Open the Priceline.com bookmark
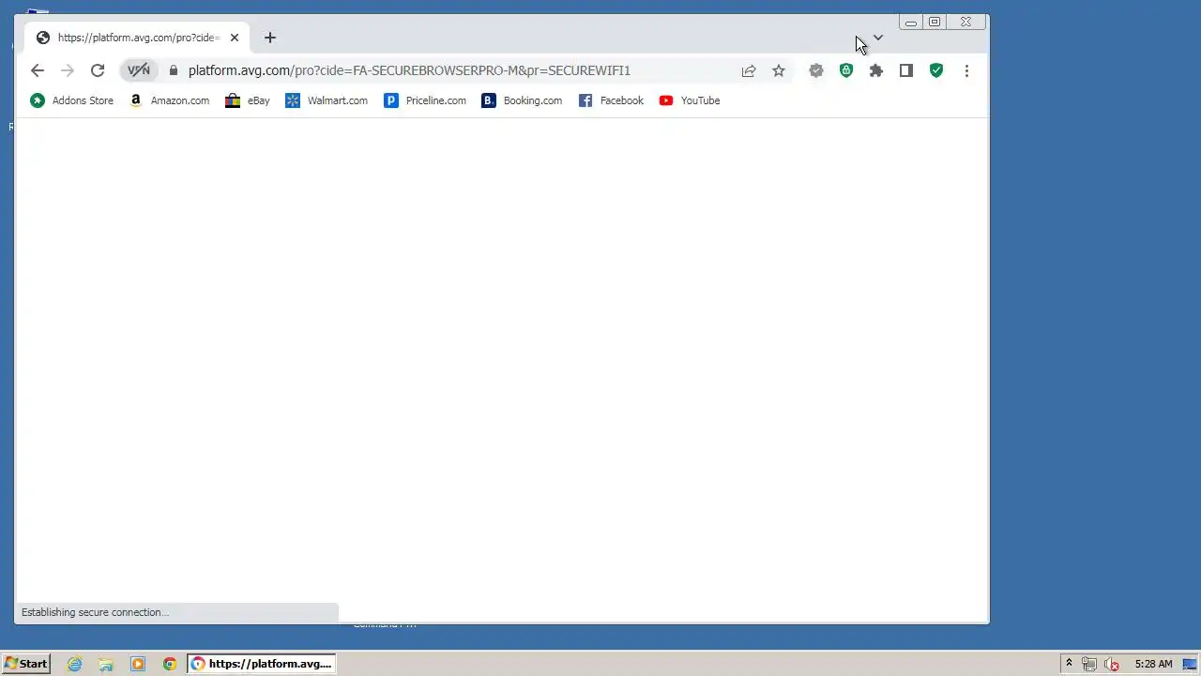The height and width of the screenshot is (676, 1201). click(x=425, y=100)
